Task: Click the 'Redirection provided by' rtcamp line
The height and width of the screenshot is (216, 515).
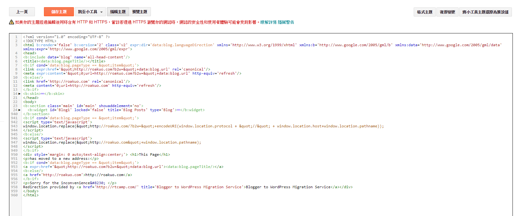Action: click(x=188, y=187)
